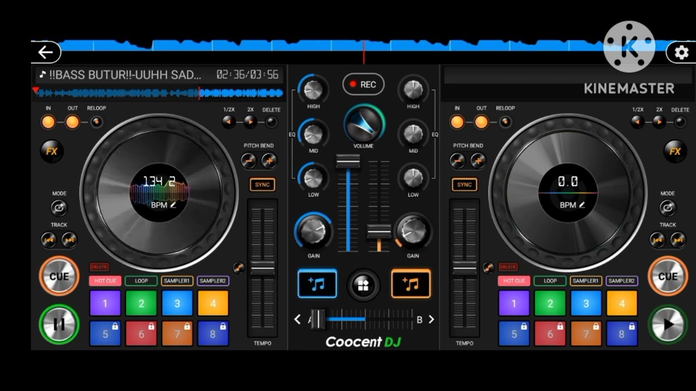696x391 pixels.
Task: Toggle left deck MODE button
Action: (59, 207)
